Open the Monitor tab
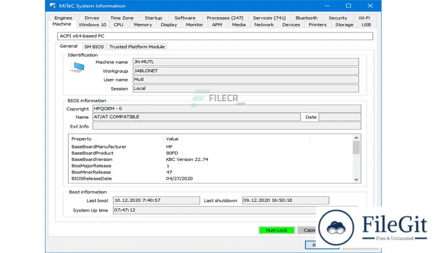 tap(194, 25)
